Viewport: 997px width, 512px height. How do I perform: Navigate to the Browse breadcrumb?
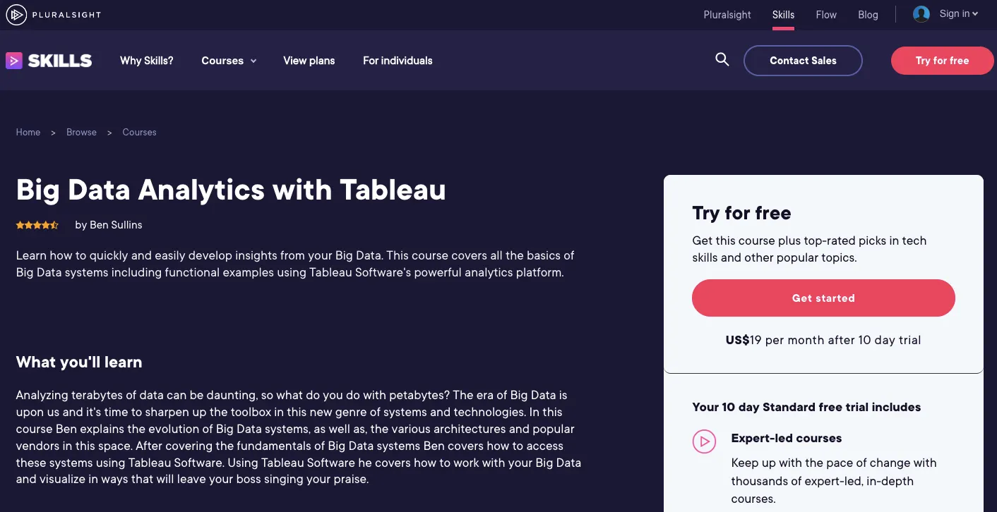(x=81, y=133)
